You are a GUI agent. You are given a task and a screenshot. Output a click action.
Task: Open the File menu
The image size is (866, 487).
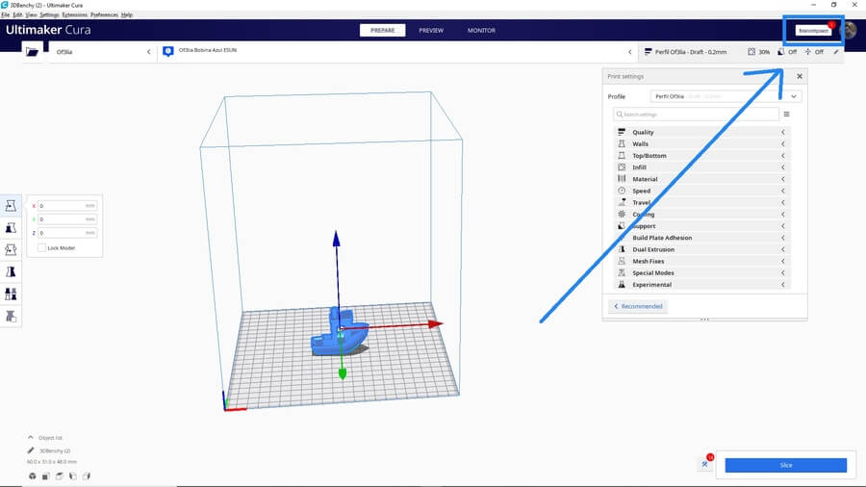pos(5,14)
